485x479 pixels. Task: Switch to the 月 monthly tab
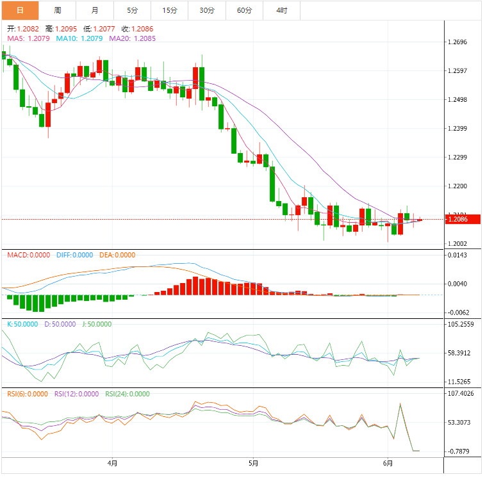coord(95,10)
